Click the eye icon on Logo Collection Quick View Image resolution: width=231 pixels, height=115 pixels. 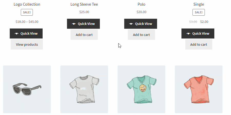pyautogui.click(x=16, y=34)
